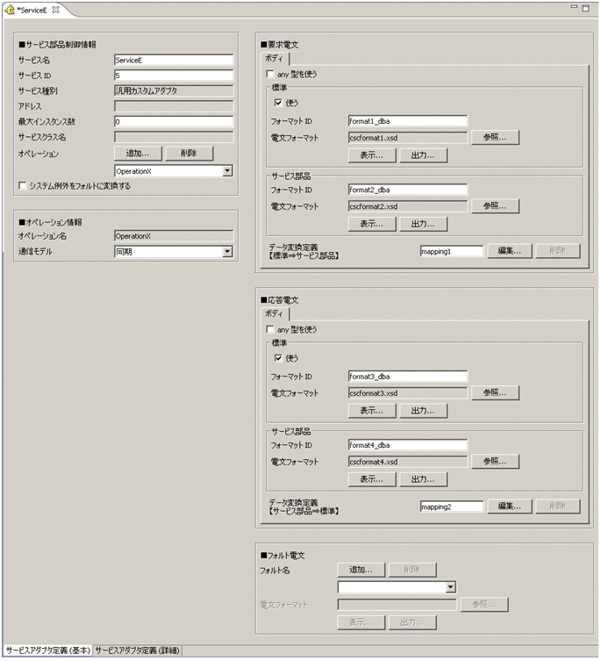Viewport: 601px width, 661px height.
Task: Click the service type field 汎用カスタムアダプタ
Action: [174, 90]
